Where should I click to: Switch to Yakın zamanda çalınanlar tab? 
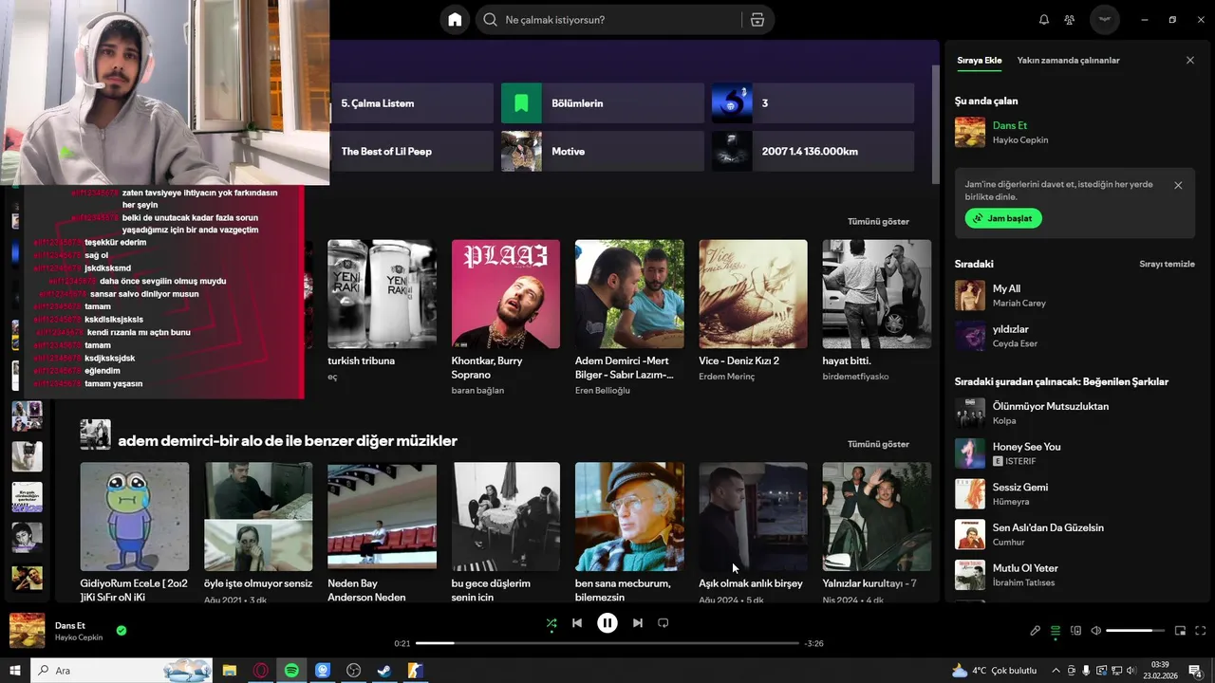coord(1068,60)
